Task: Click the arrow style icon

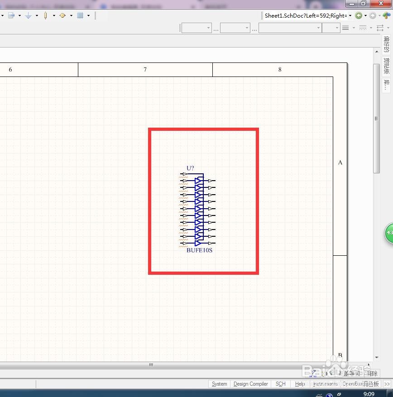Action: click(380, 28)
